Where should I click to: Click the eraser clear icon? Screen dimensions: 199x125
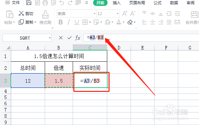click(x=130, y=22)
